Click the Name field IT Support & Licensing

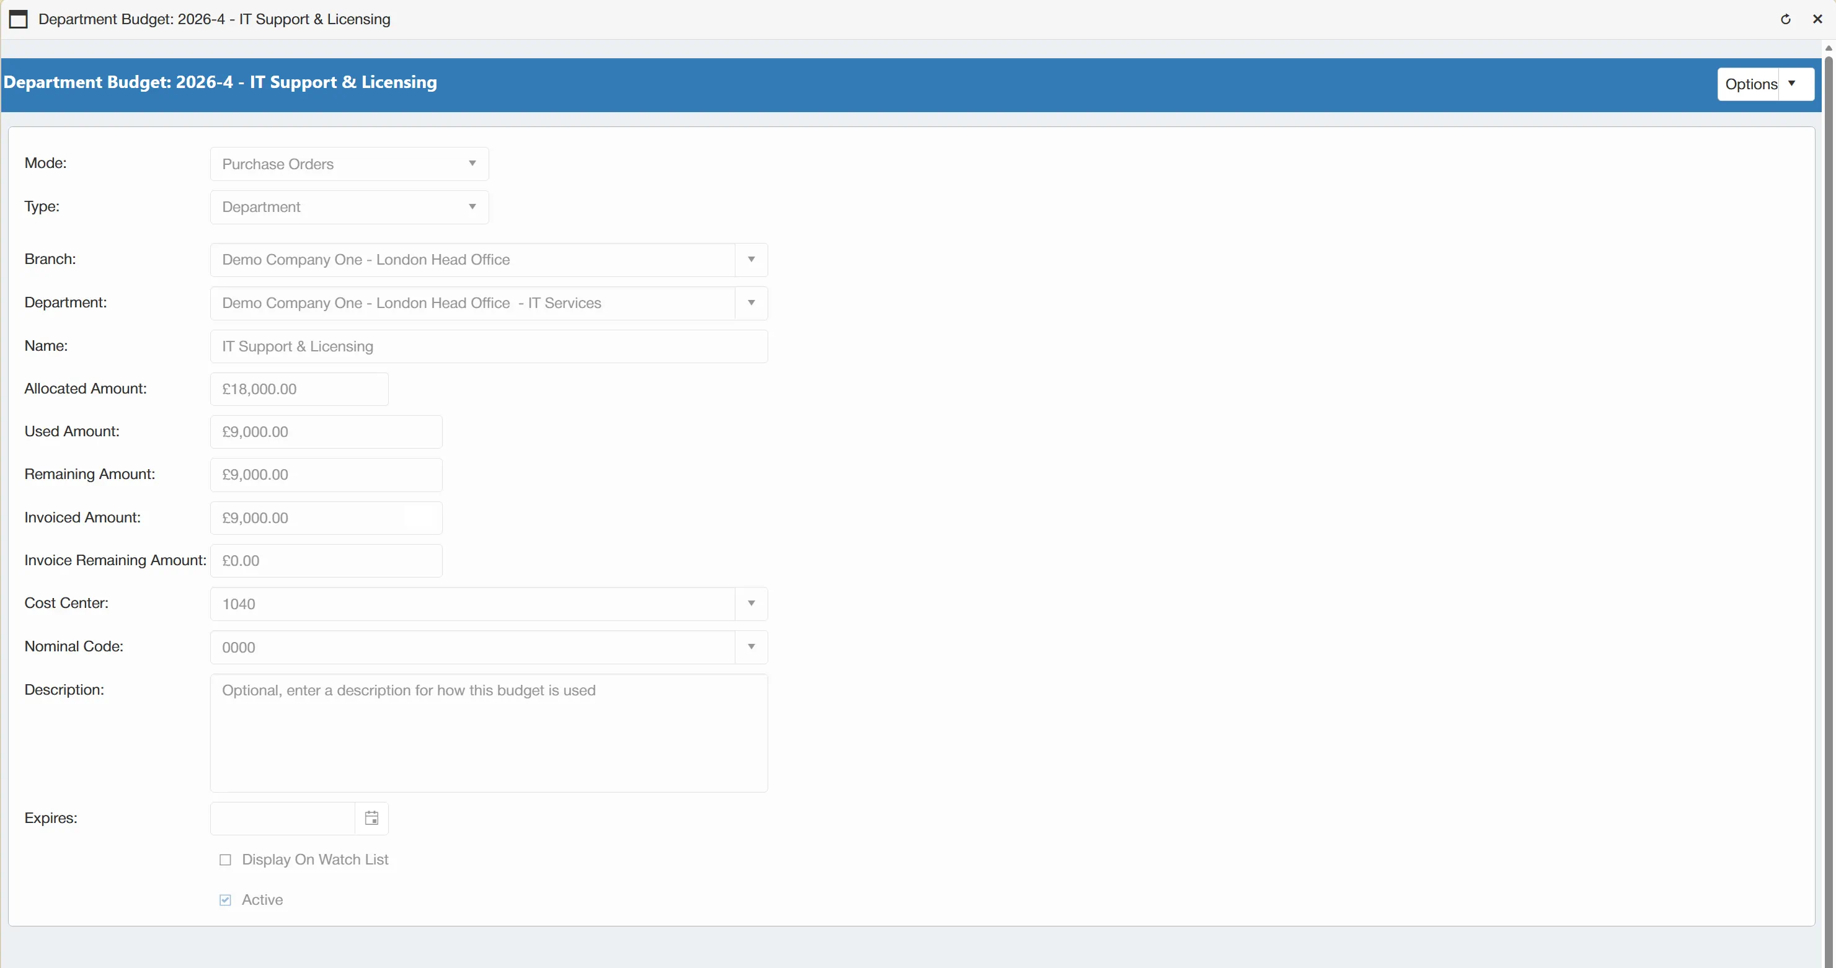coord(489,346)
